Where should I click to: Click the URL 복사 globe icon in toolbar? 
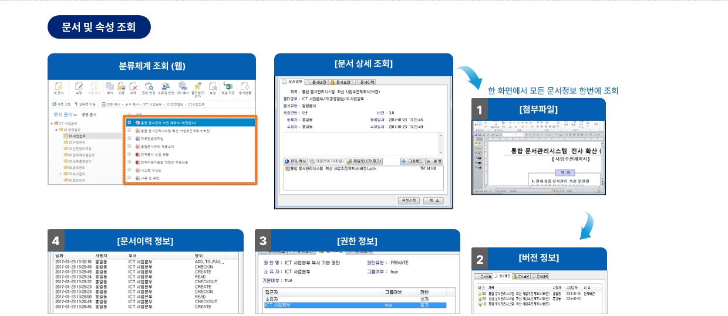[x=182, y=87]
